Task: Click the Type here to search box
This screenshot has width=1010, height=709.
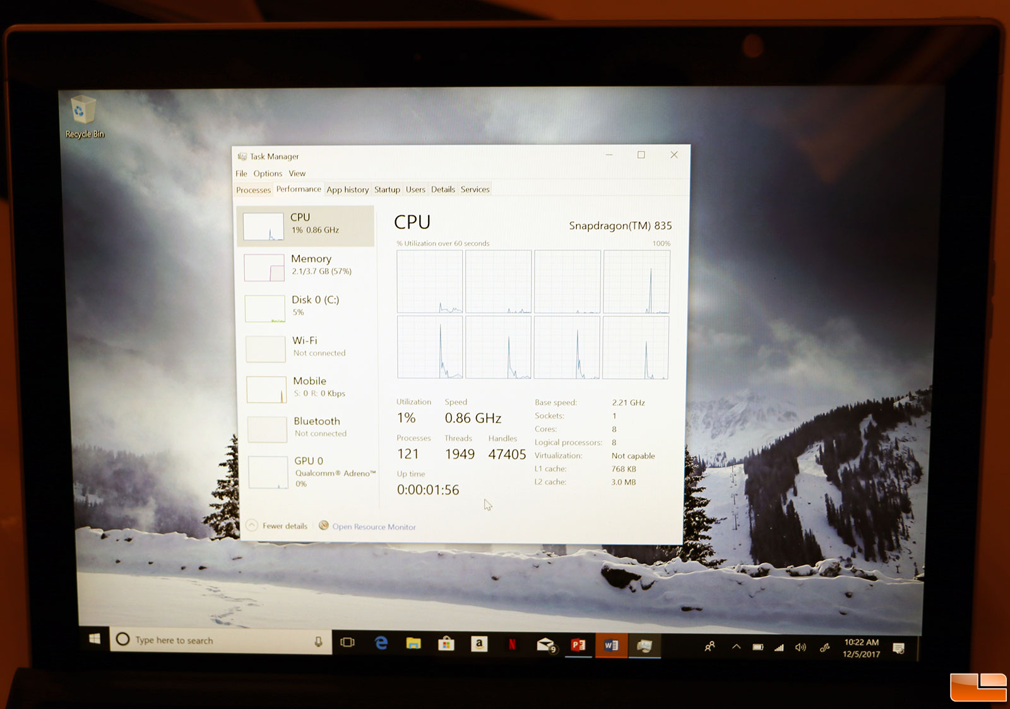Action: (221, 640)
